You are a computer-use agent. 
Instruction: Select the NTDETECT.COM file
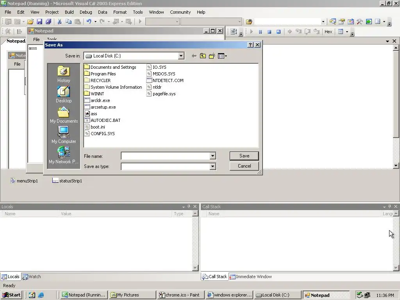(x=165, y=80)
